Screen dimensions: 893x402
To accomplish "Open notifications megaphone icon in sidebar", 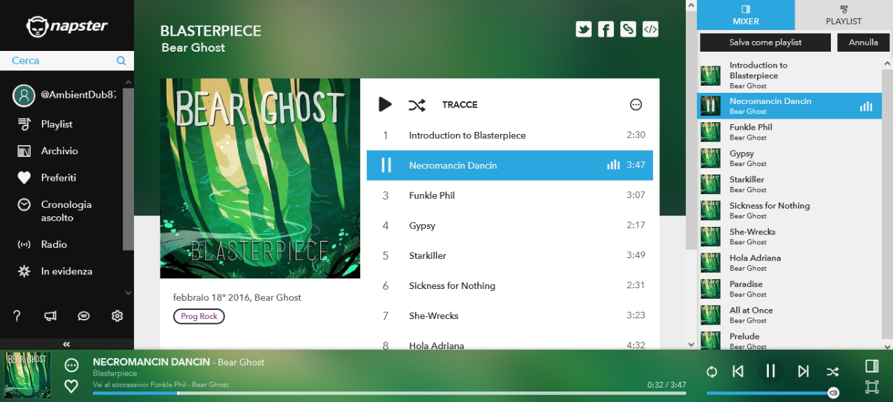I will (x=50, y=316).
